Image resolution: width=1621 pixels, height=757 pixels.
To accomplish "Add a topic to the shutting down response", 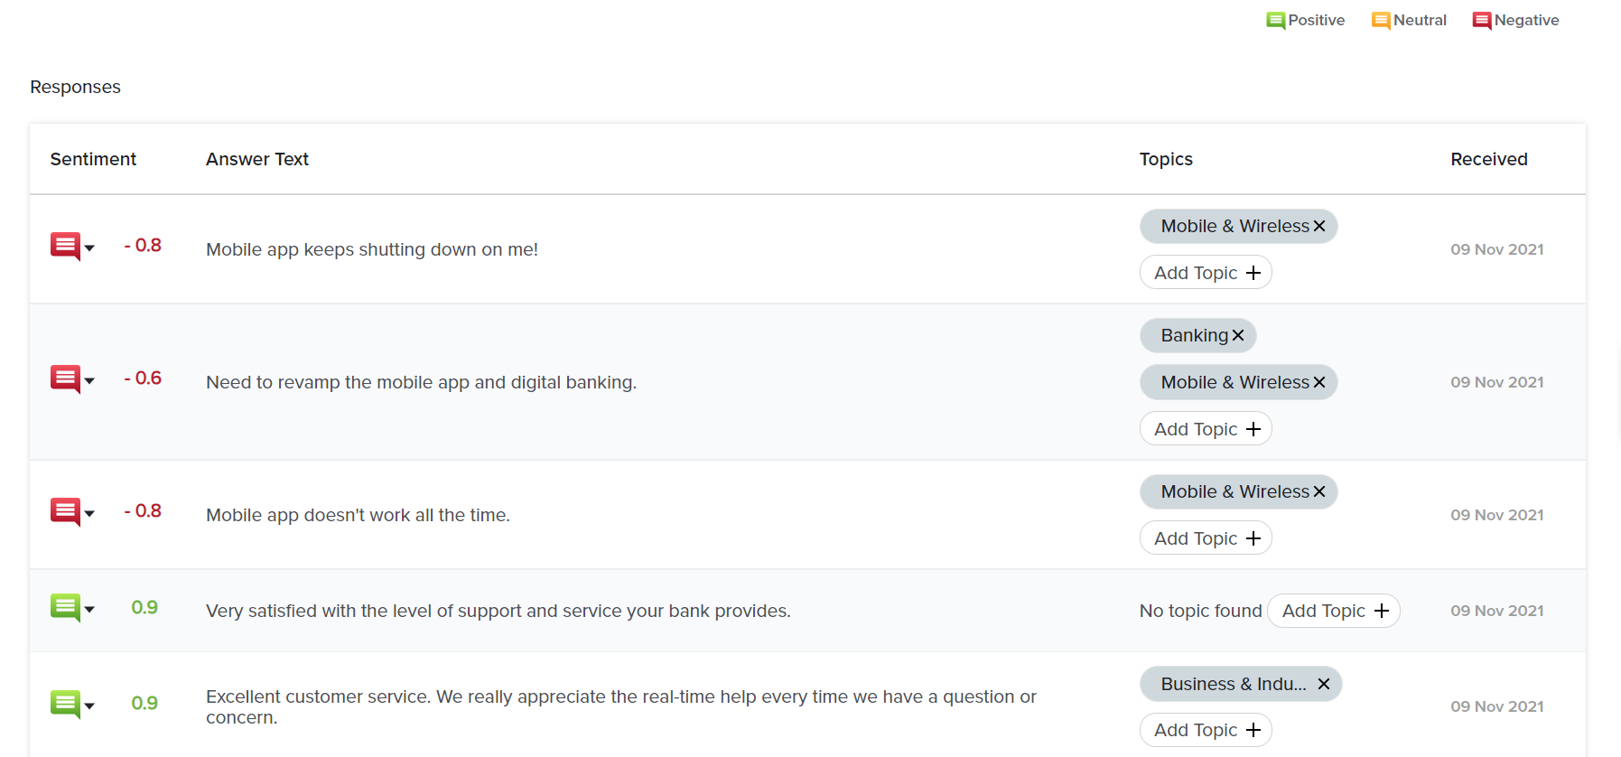I will 1206,273.
